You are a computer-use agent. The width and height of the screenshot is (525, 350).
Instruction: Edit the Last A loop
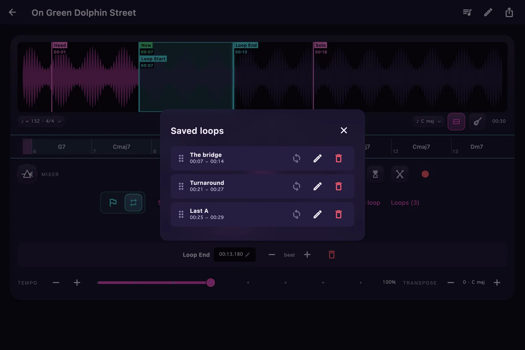click(x=318, y=215)
